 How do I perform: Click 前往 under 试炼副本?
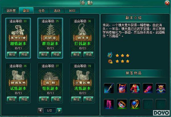[12, 99]
